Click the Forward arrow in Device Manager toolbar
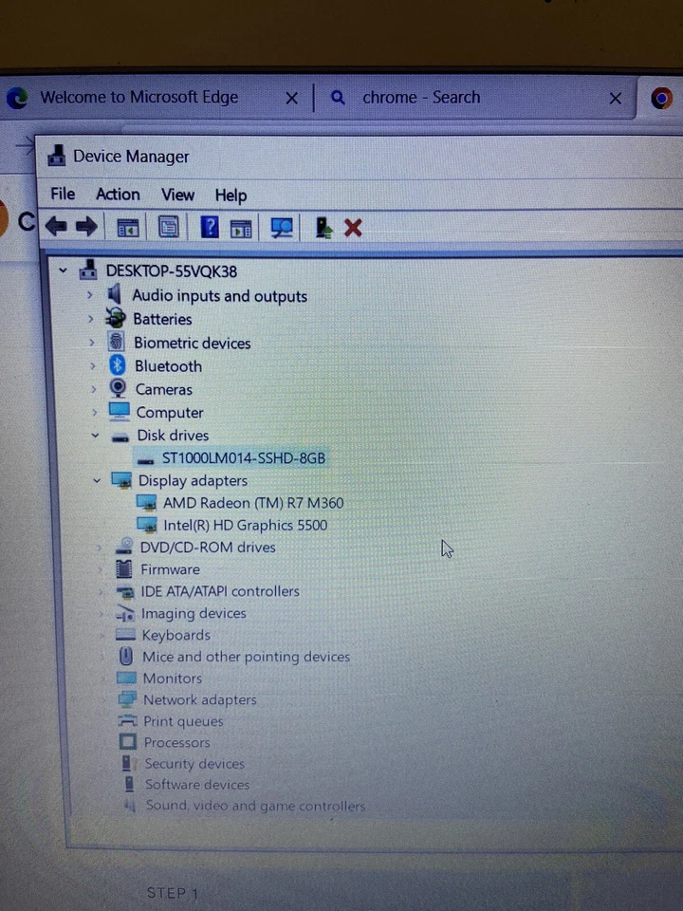Viewport: 683px width, 911px height. (x=86, y=227)
